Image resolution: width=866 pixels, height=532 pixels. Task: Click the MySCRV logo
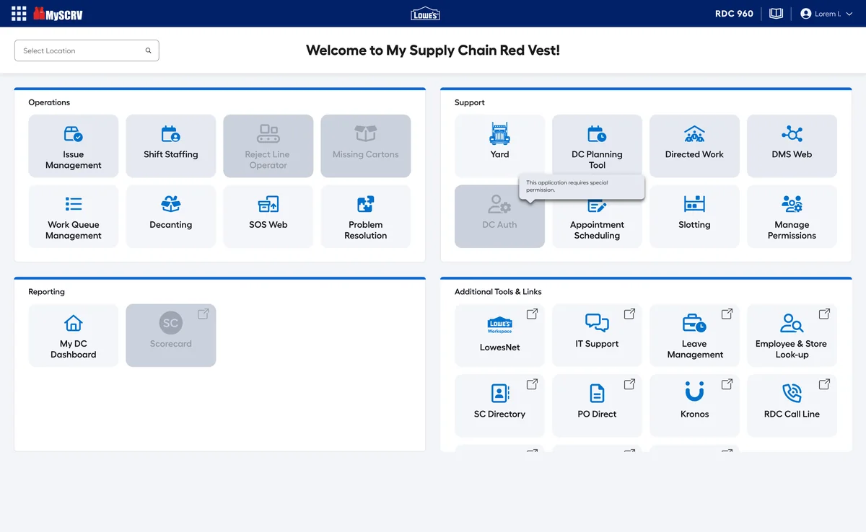point(58,14)
